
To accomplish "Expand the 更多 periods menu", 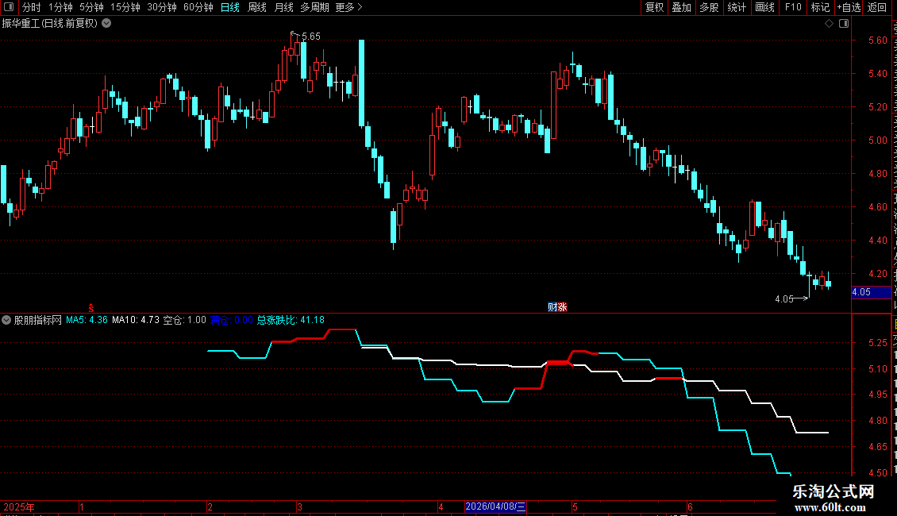I will [x=349, y=7].
